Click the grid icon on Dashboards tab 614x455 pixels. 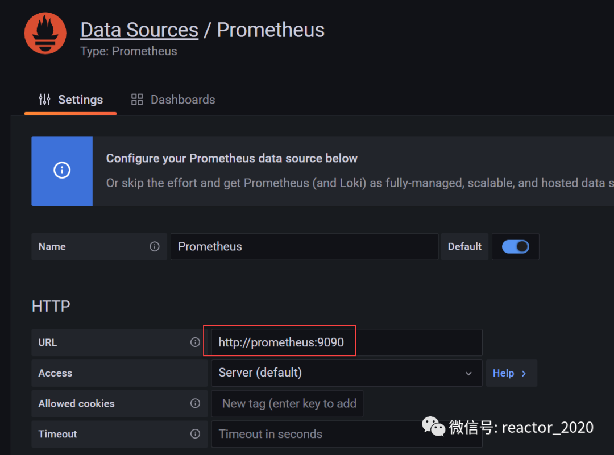pos(137,100)
